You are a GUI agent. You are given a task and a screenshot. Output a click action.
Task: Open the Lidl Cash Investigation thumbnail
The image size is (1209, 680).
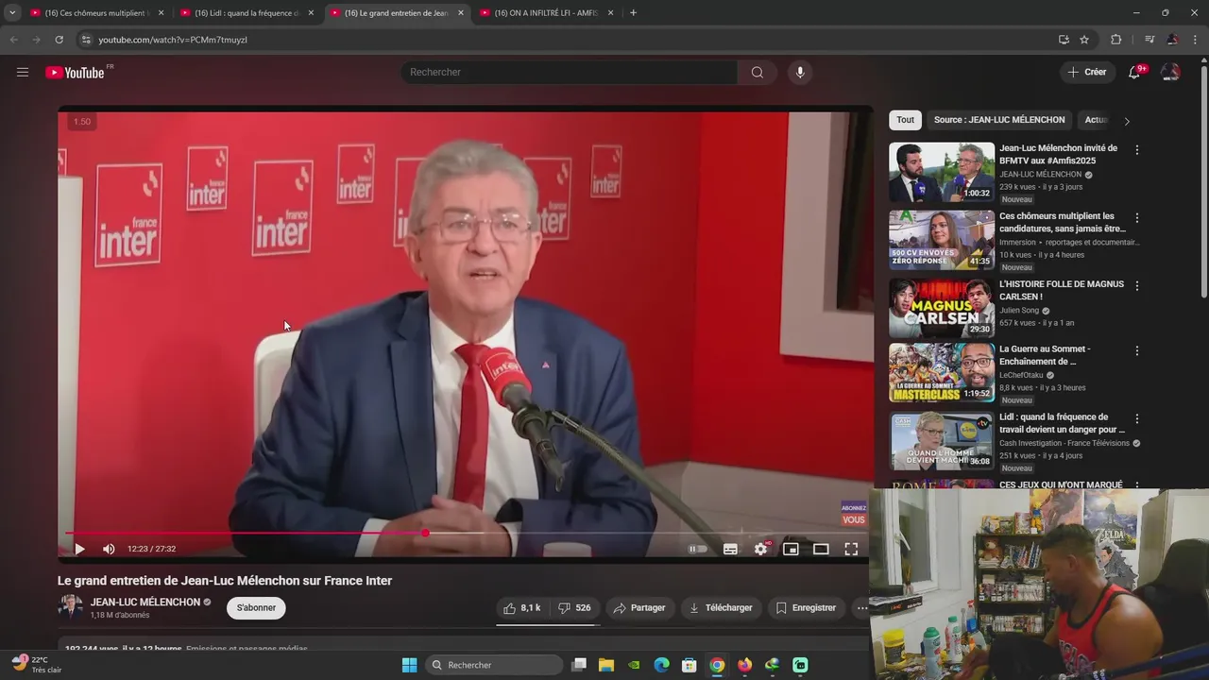[942, 440]
